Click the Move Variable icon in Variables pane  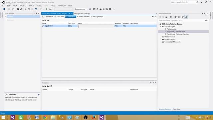click(45, 86)
